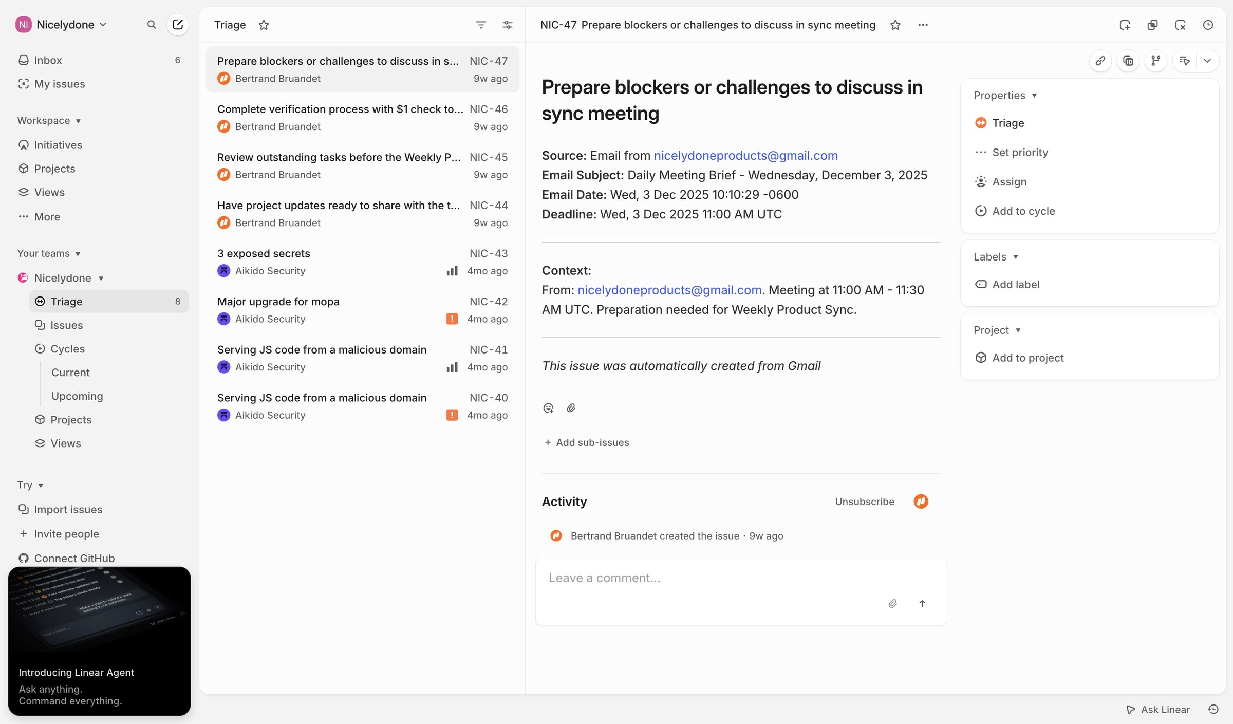The image size is (1233, 724).
Task: Open history icon next to Ask Linear
Action: tap(1213, 709)
